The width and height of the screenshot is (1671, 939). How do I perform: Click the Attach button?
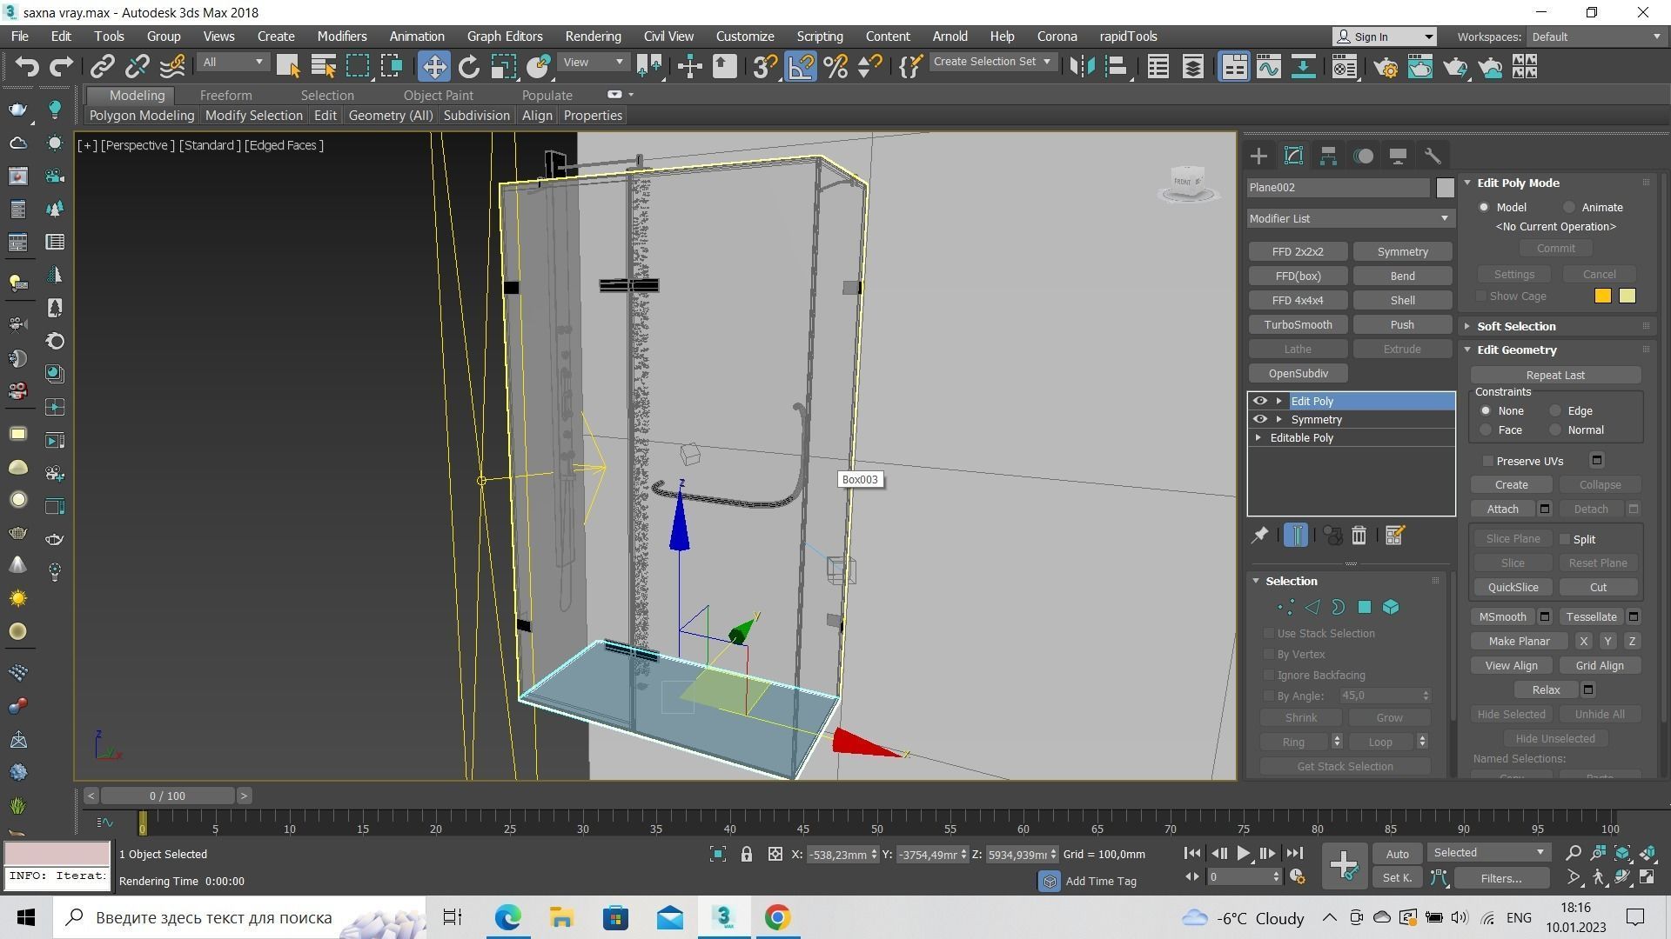1502,509
